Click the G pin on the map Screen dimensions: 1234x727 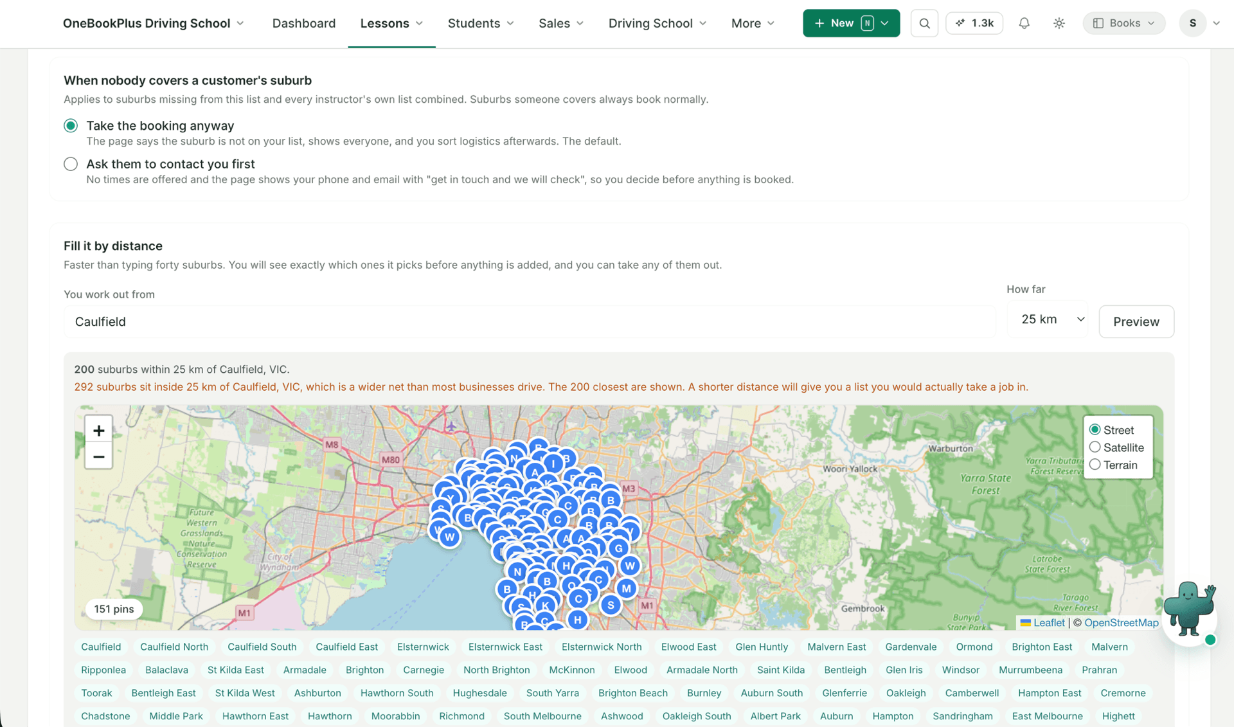point(618,548)
